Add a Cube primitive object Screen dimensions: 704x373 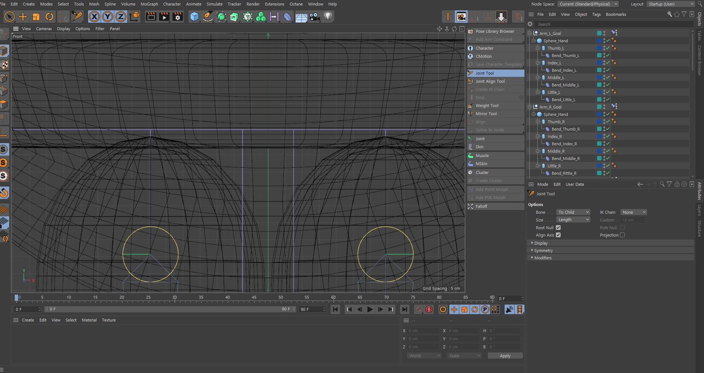194,17
